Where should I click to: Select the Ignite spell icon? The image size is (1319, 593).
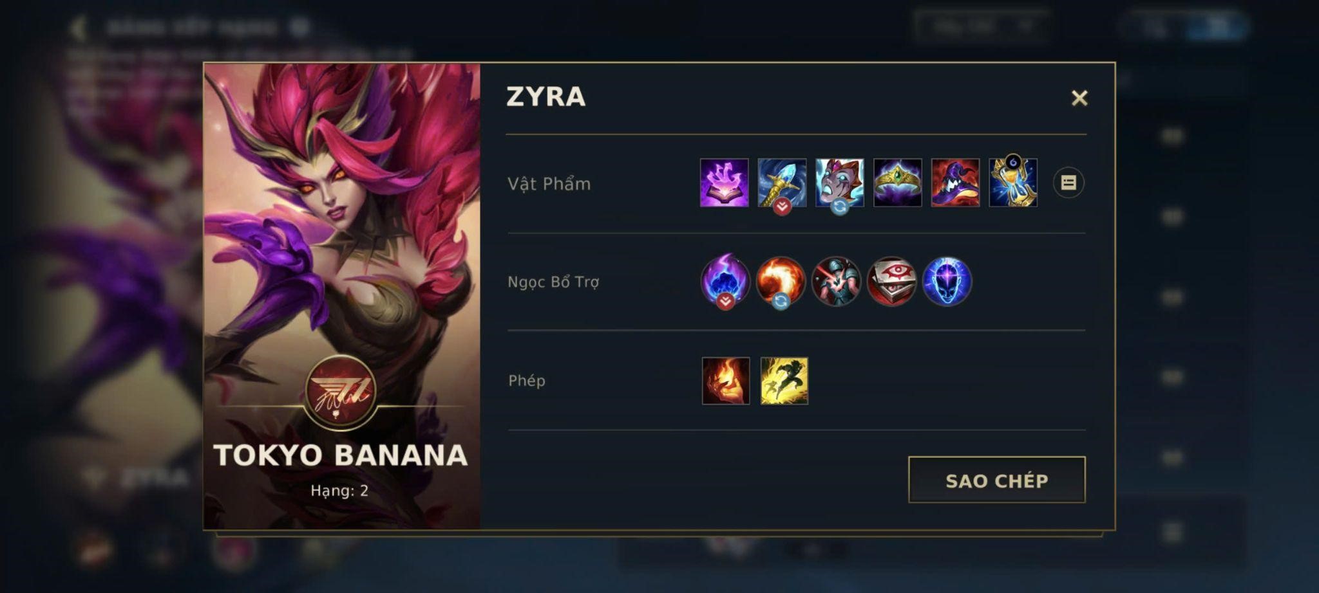[x=726, y=381]
